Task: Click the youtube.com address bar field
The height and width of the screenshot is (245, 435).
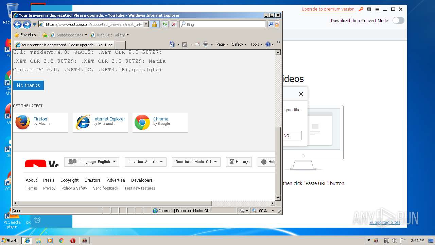Action: click(x=91, y=24)
